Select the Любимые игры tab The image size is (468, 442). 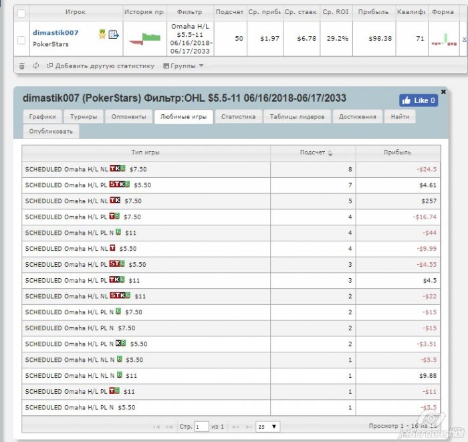pyautogui.click(x=184, y=117)
